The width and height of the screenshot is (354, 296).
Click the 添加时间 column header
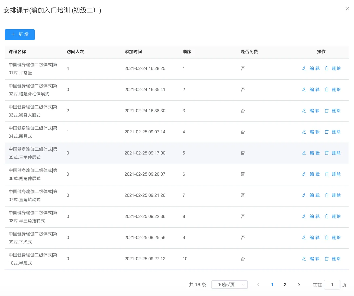tap(133, 52)
